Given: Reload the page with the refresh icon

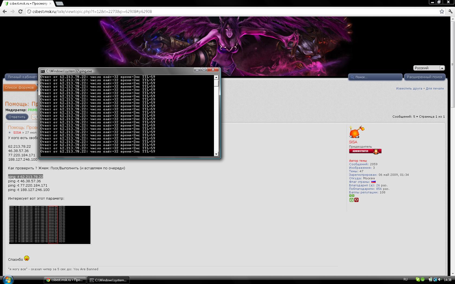Looking at the screenshot, I should pyautogui.click(x=20, y=11).
